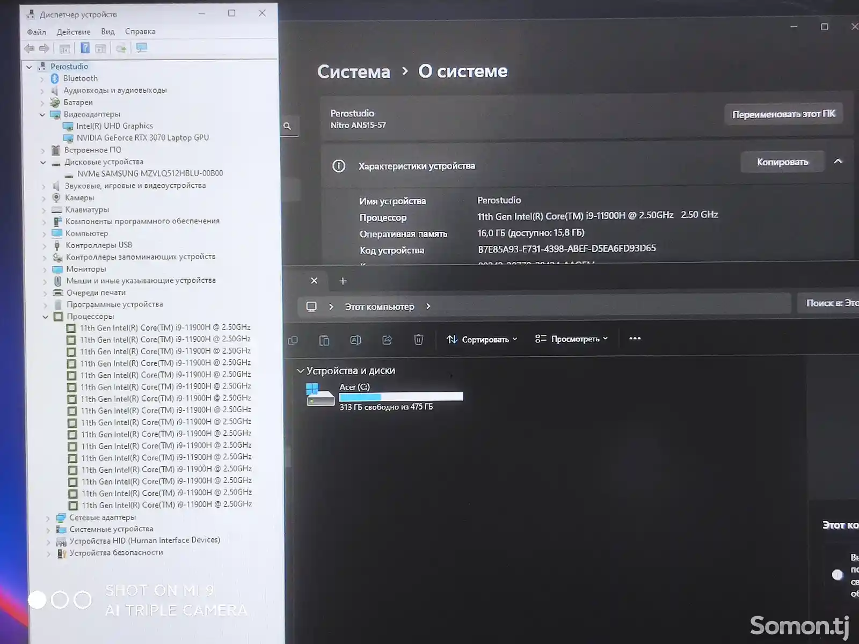Screen dimensions: 859x644
Task: Select the Встроенное ПО category
Action: tap(93, 150)
